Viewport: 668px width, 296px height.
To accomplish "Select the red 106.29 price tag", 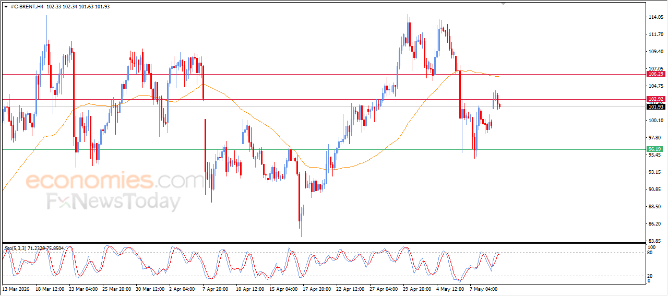I will (655, 74).
